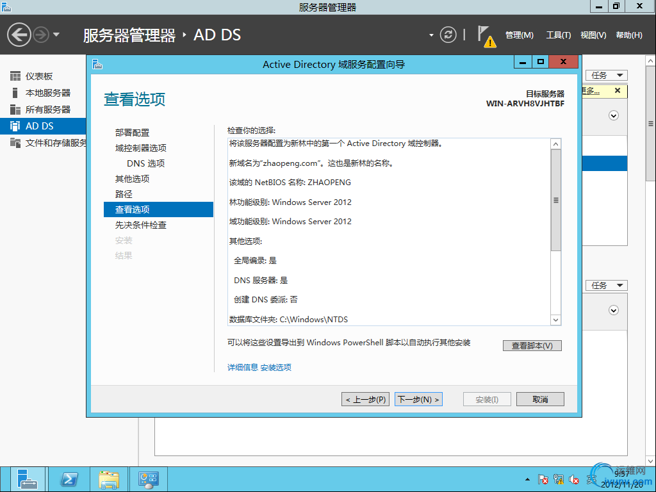656x492 pixels.
Task: Click the muted speaker icon in the tray
Action: click(x=574, y=480)
